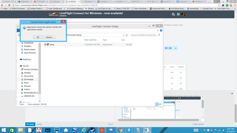Open Explorer help question mark icon
The height and width of the screenshot is (133, 237).
(161, 31)
